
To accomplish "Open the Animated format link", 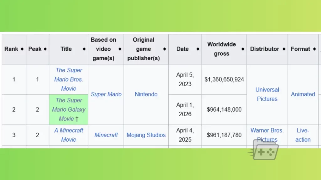I will tap(303, 94).
